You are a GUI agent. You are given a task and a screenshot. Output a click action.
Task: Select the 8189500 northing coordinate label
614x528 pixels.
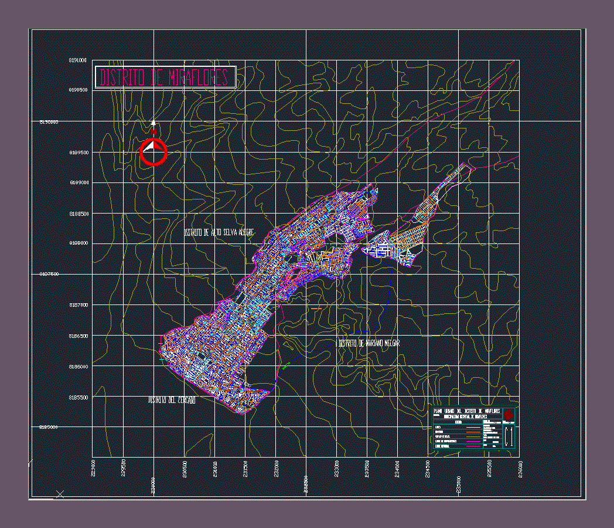coord(79,153)
